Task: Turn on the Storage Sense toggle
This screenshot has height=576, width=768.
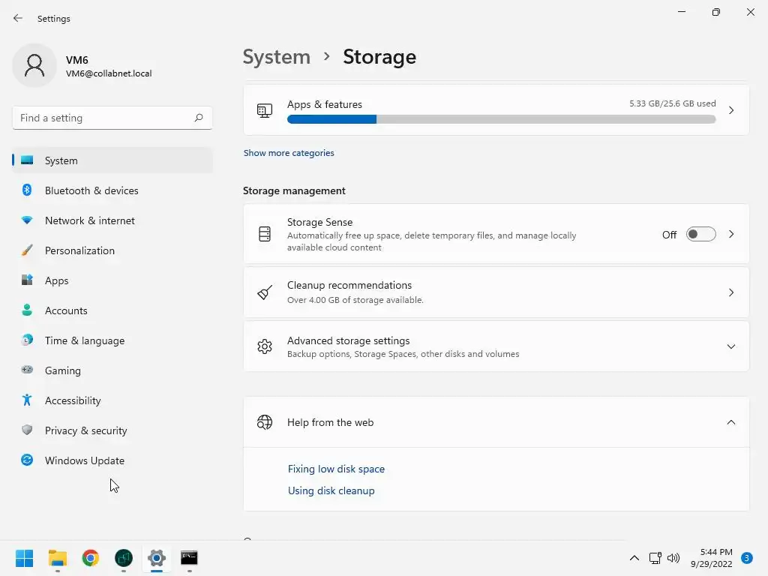Action: pos(700,235)
